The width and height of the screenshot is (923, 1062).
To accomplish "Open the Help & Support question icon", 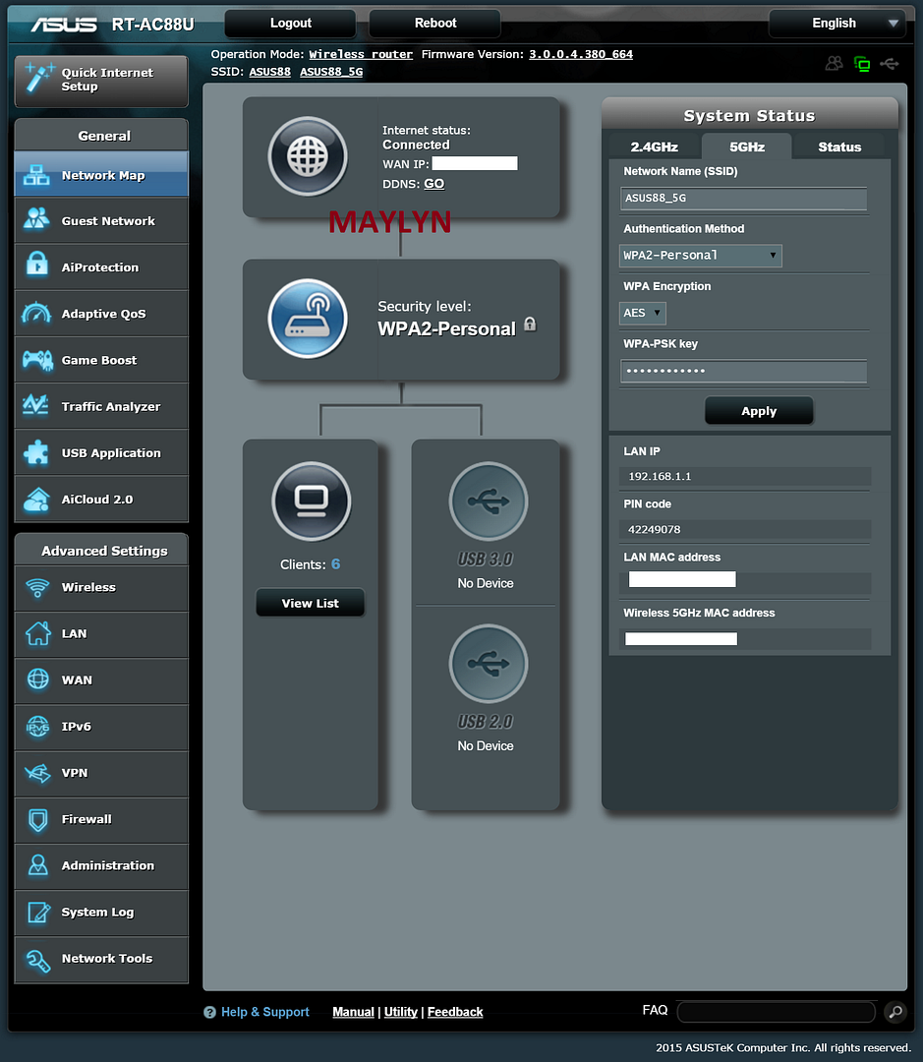I will pos(209,1012).
